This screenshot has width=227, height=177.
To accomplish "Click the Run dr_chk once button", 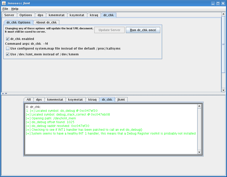I will (143, 30).
